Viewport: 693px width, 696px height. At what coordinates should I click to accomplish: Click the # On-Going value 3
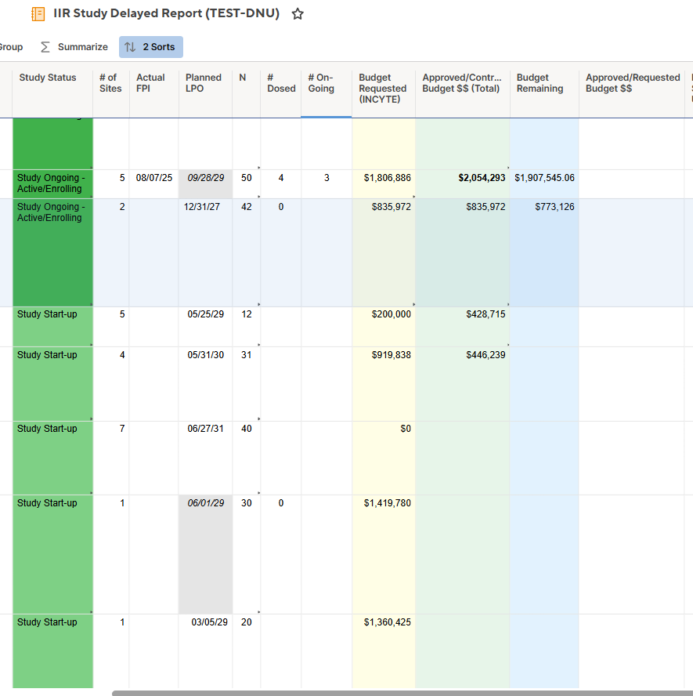click(327, 178)
